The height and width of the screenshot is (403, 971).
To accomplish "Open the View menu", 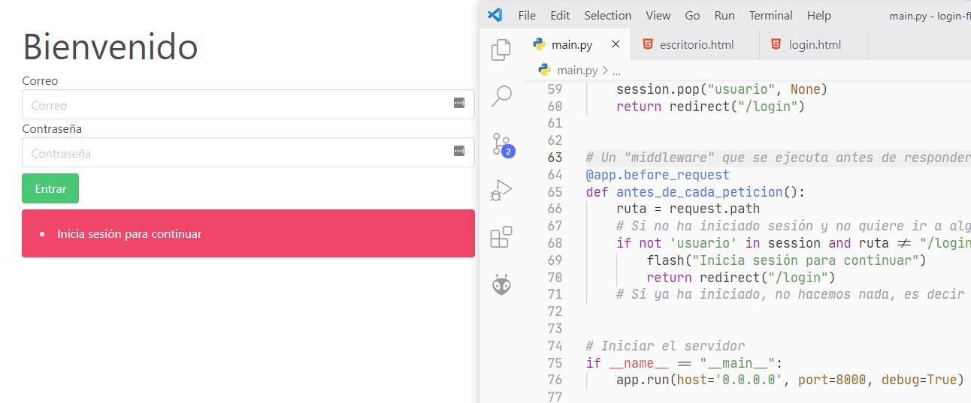I will tap(658, 15).
